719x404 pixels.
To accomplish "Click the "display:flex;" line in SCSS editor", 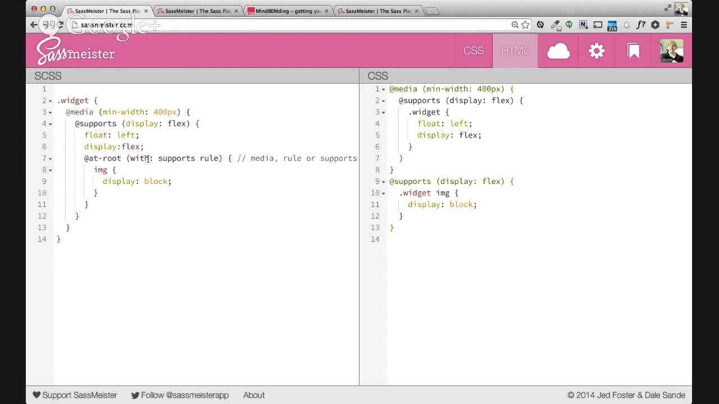I will 114,146.
